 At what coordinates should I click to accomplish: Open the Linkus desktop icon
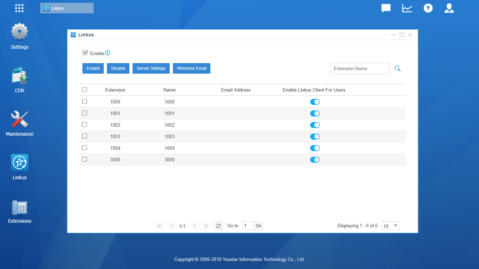[20, 167]
